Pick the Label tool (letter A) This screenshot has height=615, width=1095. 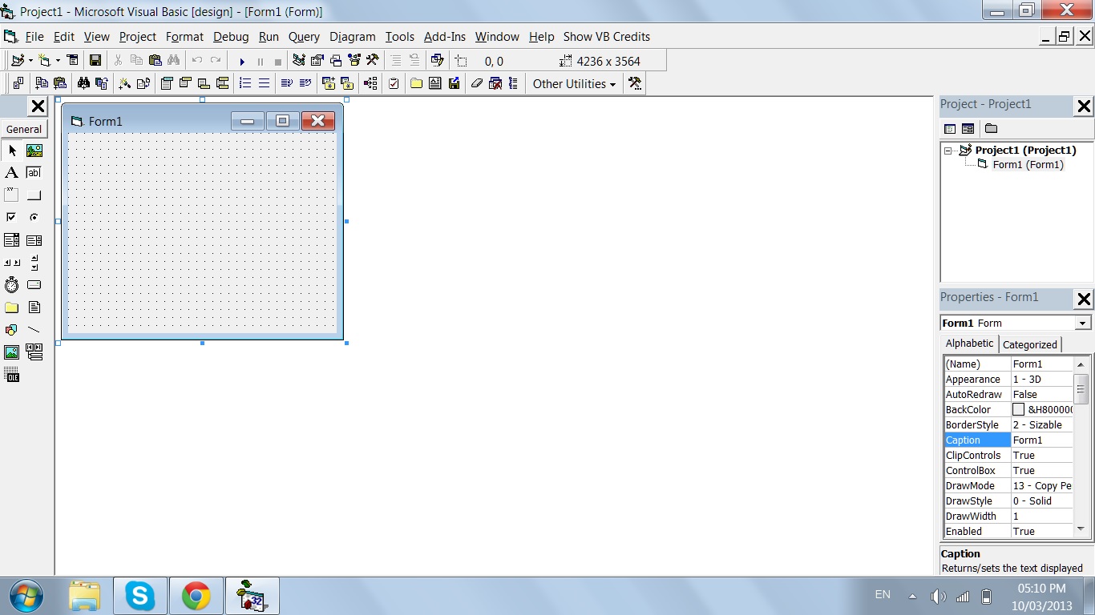point(11,173)
